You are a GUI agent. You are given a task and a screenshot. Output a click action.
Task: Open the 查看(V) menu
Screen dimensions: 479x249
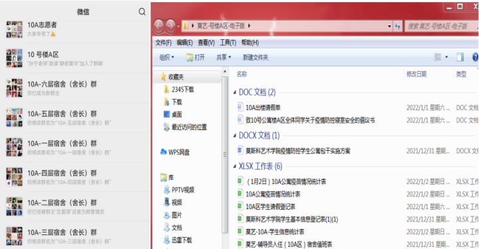[x=206, y=42]
